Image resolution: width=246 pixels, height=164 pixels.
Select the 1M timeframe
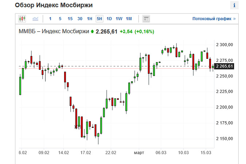pos(129,19)
